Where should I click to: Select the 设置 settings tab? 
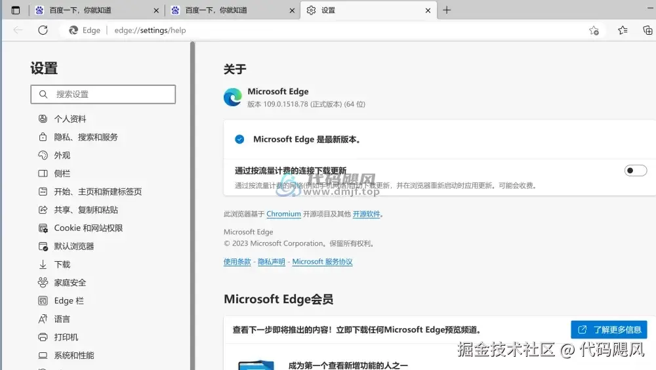point(368,10)
